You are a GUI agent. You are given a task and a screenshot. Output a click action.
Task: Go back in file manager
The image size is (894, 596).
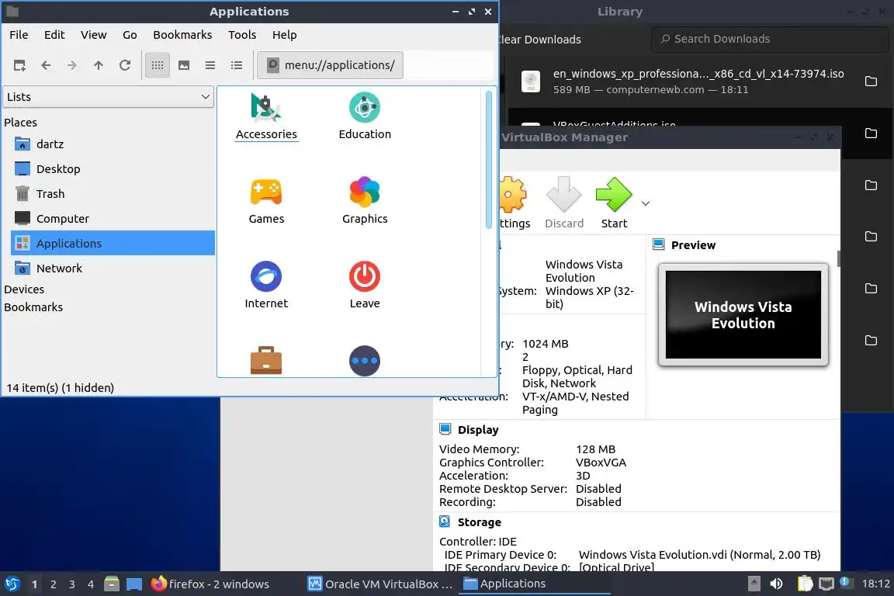[47, 65]
